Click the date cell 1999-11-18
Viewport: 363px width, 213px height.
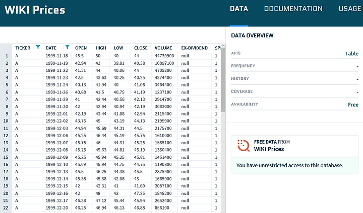coord(56,56)
